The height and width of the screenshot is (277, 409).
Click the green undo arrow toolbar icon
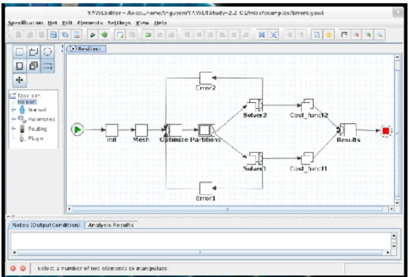click(x=148, y=35)
